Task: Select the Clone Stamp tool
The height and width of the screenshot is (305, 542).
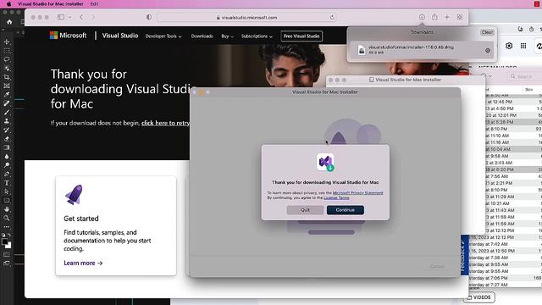Action: tap(7, 121)
